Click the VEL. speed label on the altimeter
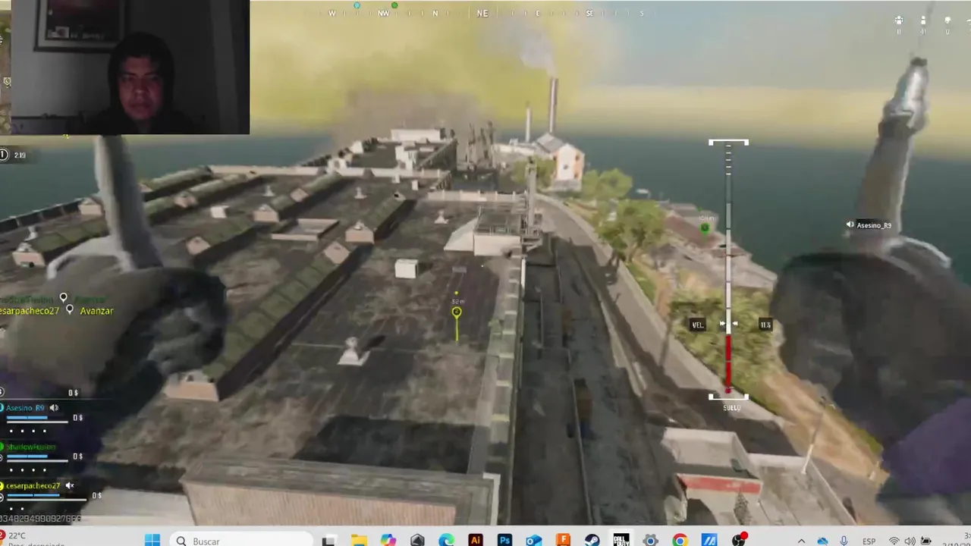 click(x=698, y=325)
